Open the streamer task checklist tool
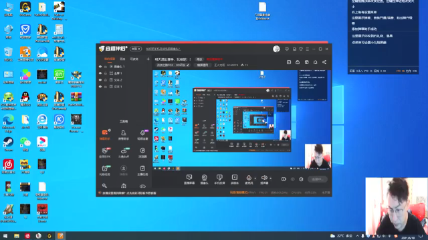 click(142, 171)
